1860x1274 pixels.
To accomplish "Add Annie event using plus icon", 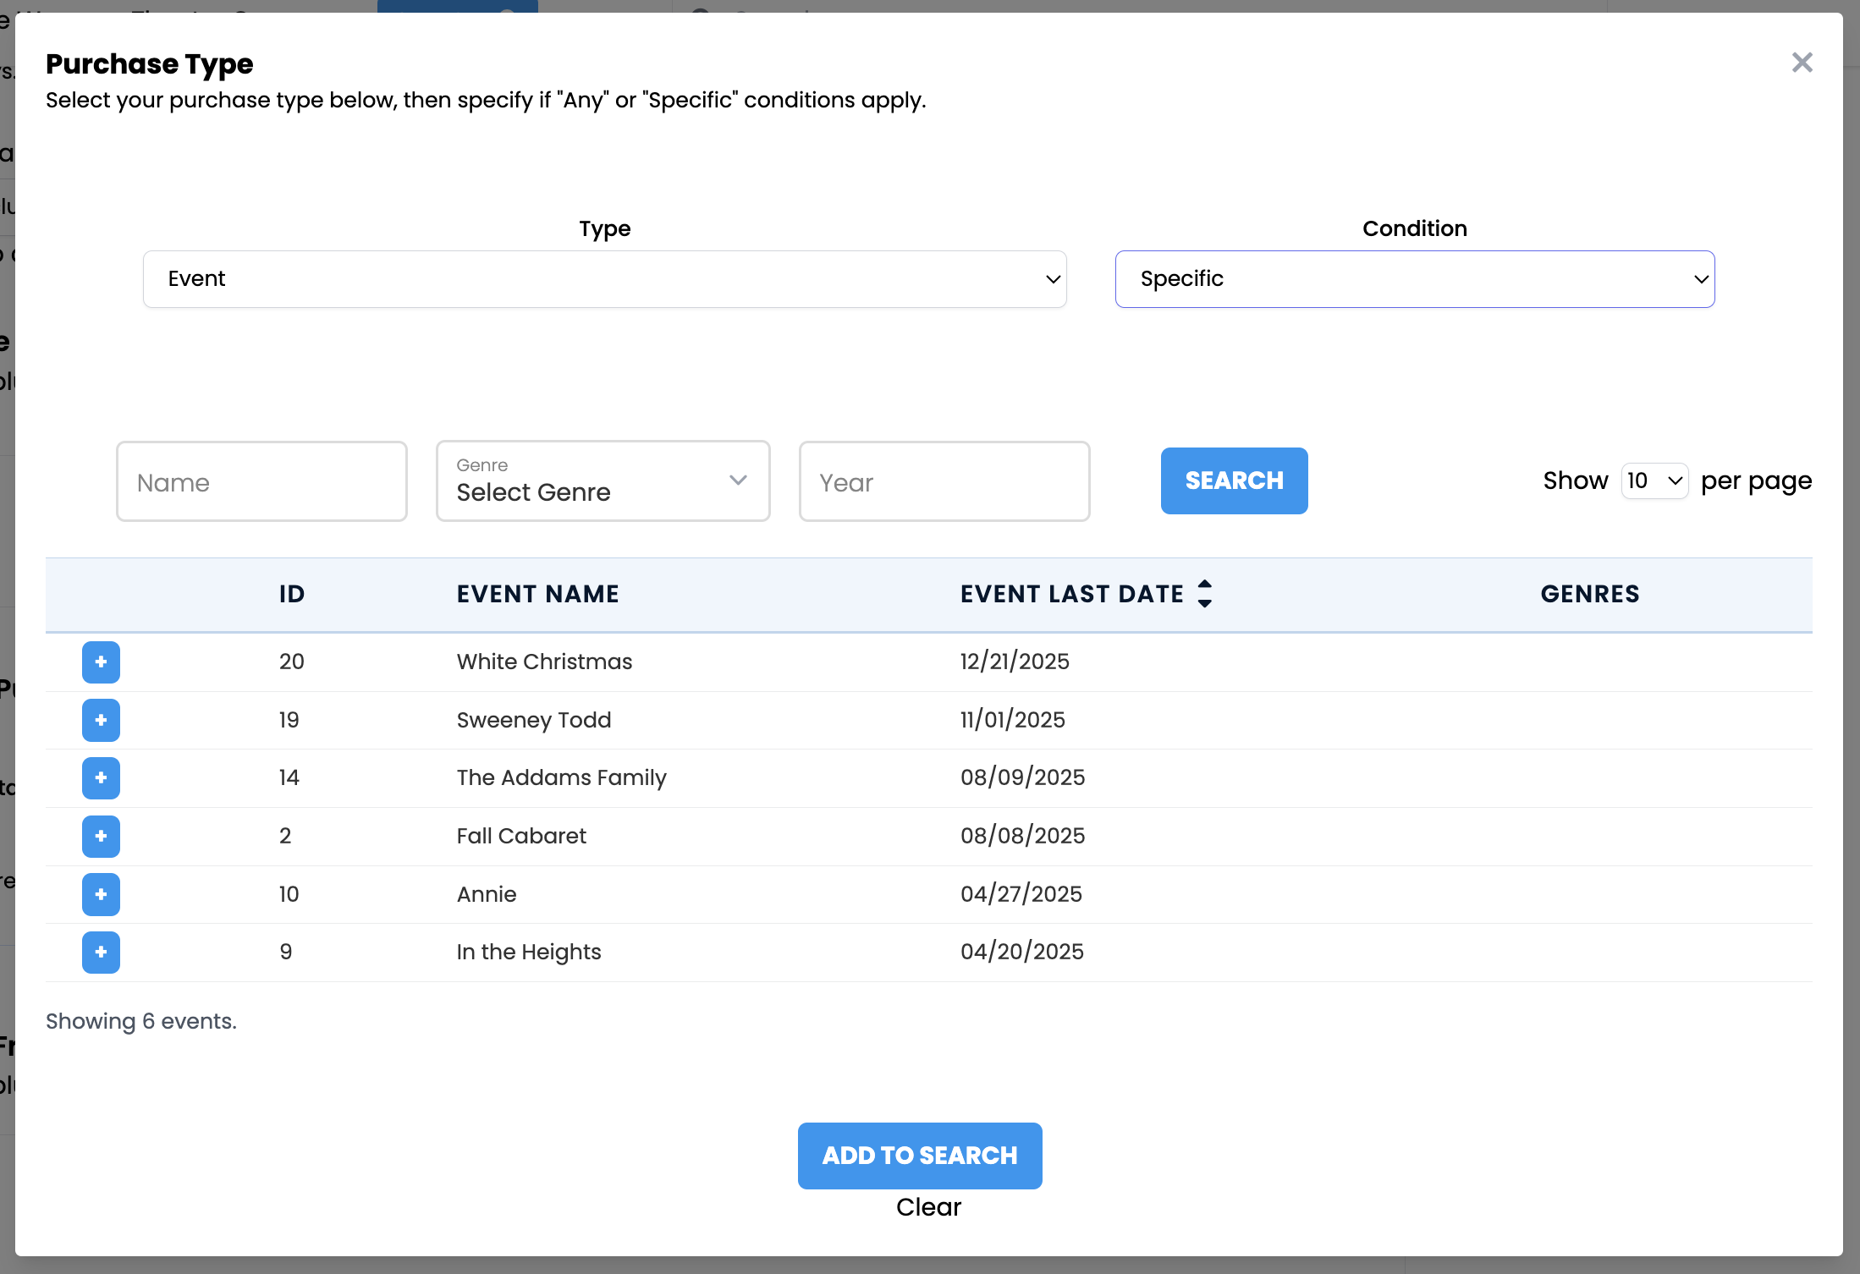I will coord(101,894).
